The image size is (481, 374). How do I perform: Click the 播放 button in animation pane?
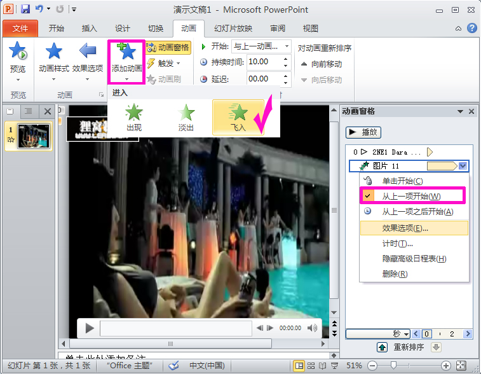[x=363, y=132]
